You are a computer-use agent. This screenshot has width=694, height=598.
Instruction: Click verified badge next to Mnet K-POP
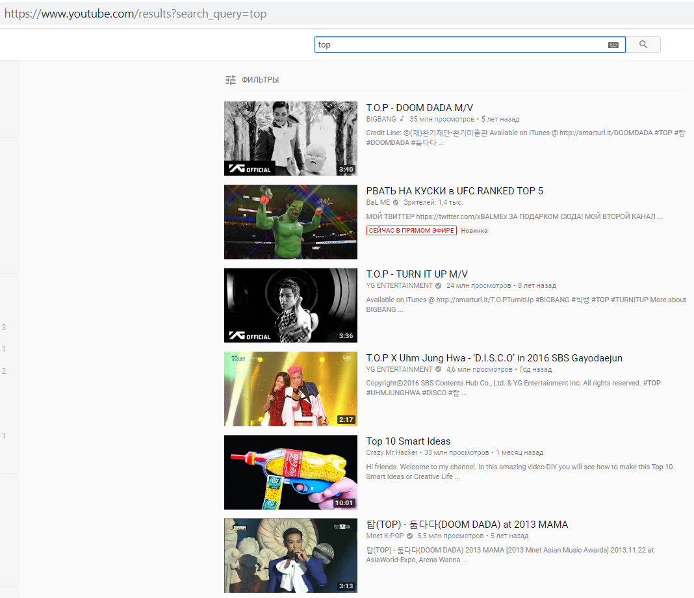point(409,536)
